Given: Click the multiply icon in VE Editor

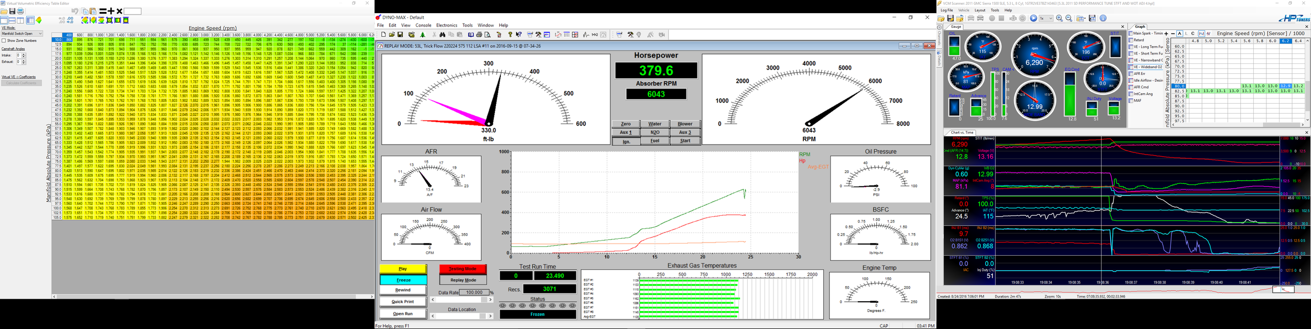Looking at the screenshot, I should 120,11.
